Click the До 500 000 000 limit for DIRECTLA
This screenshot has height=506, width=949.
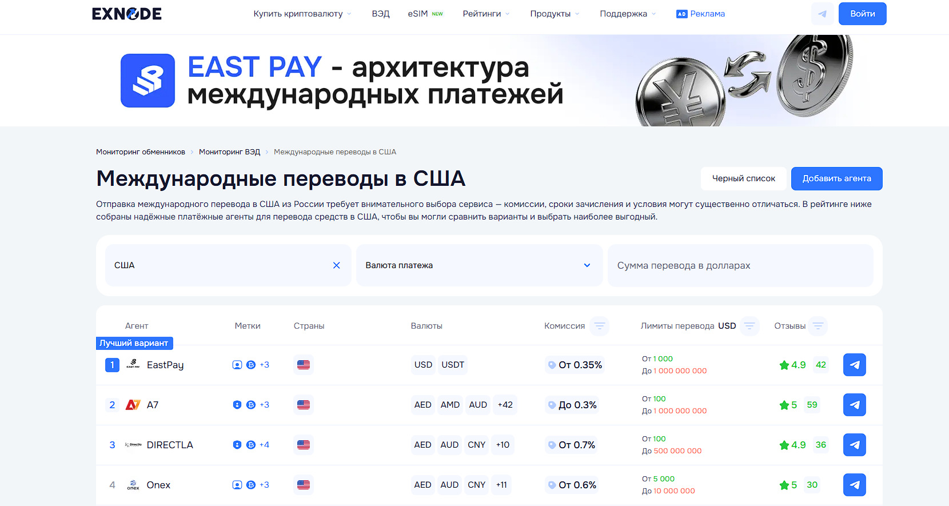pos(672,451)
